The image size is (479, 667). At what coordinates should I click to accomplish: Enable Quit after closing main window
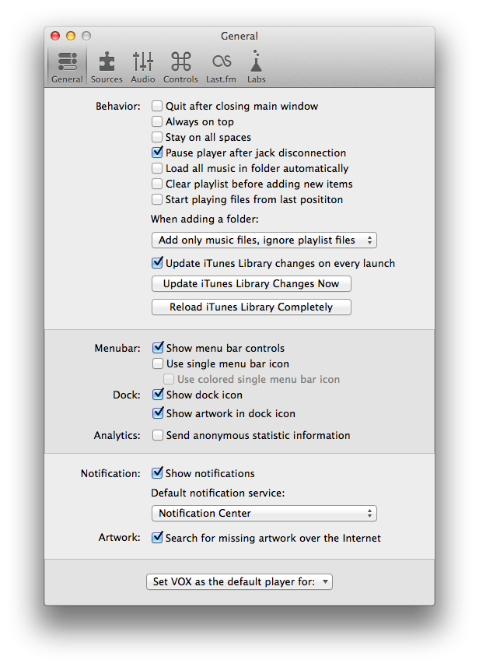pos(157,107)
